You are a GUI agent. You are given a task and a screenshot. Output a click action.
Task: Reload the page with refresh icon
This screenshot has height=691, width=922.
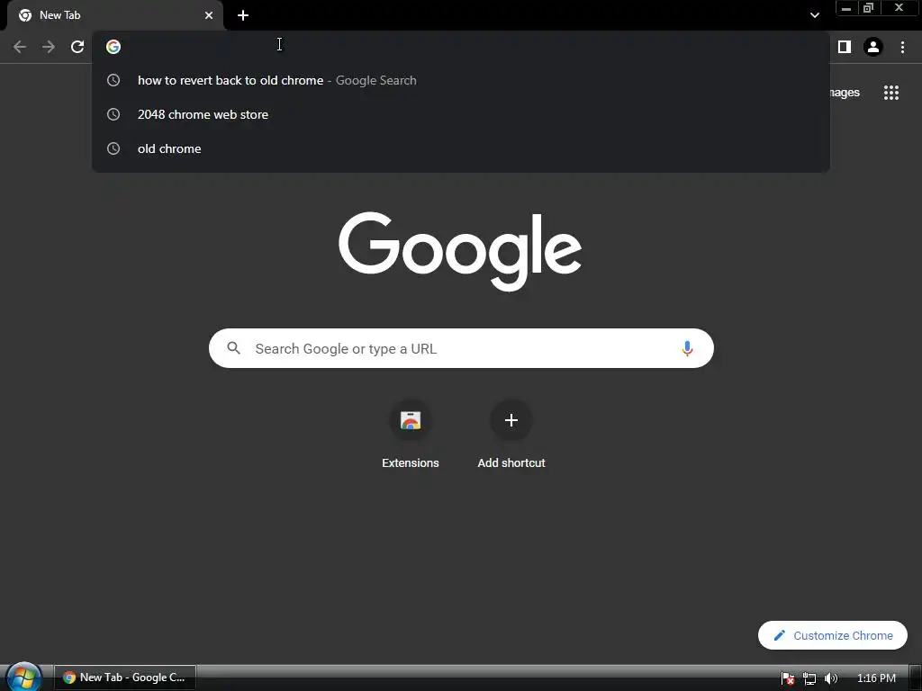(x=77, y=47)
